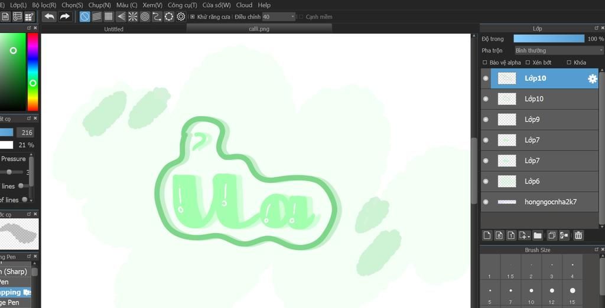Open the Pha trộn blend mode dropdown
Screen dimensions: 605x308
(x=559, y=51)
